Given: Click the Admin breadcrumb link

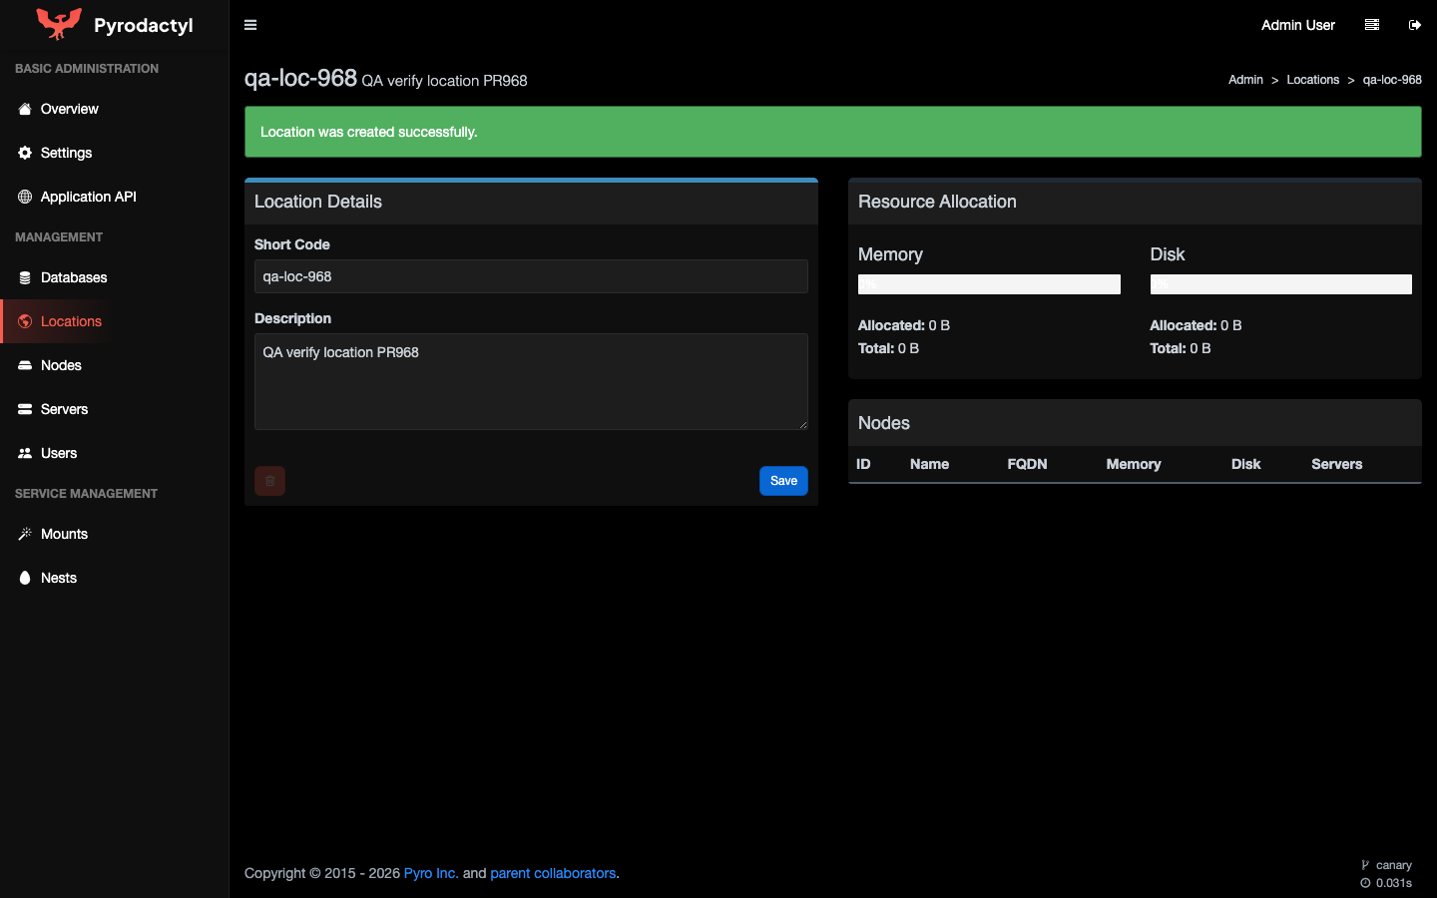Looking at the screenshot, I should pyautogui.click(x=1245, y=80).
